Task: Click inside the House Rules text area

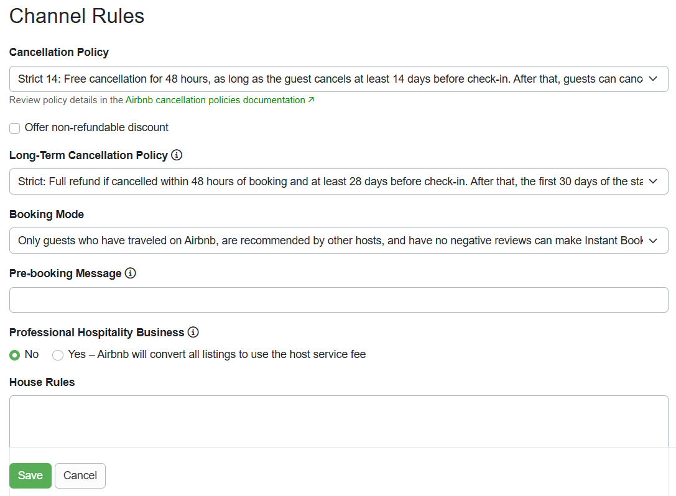Action: (338, 421)
